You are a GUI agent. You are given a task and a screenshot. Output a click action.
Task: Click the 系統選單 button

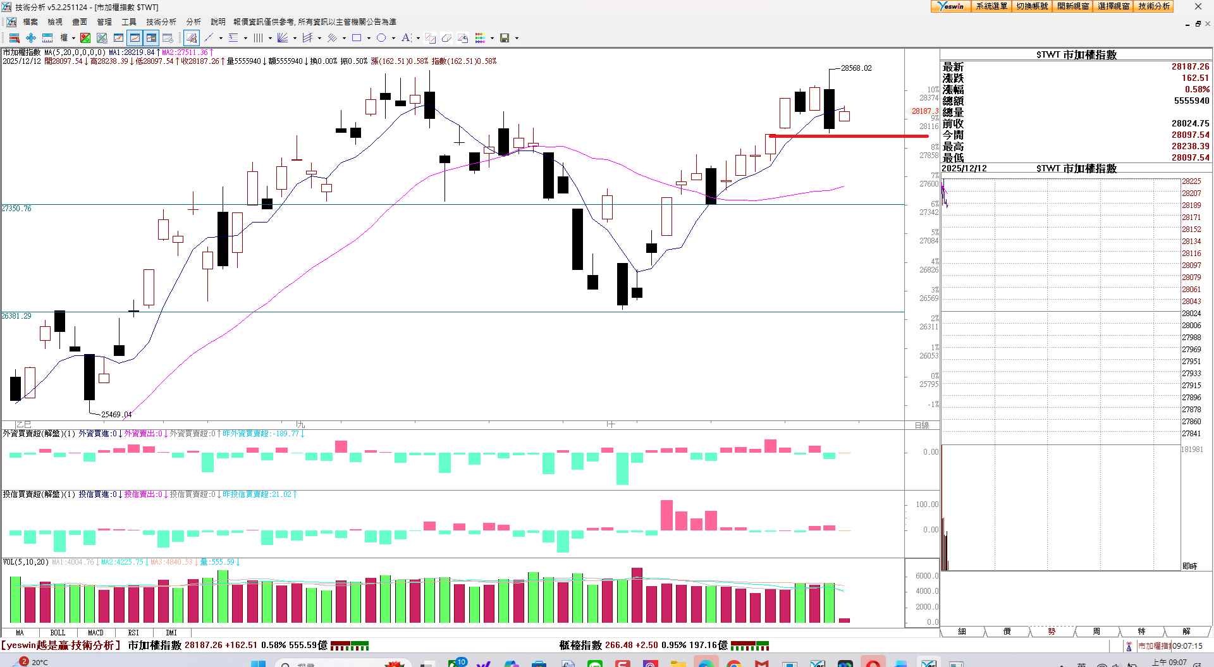(x=991, y=6)
